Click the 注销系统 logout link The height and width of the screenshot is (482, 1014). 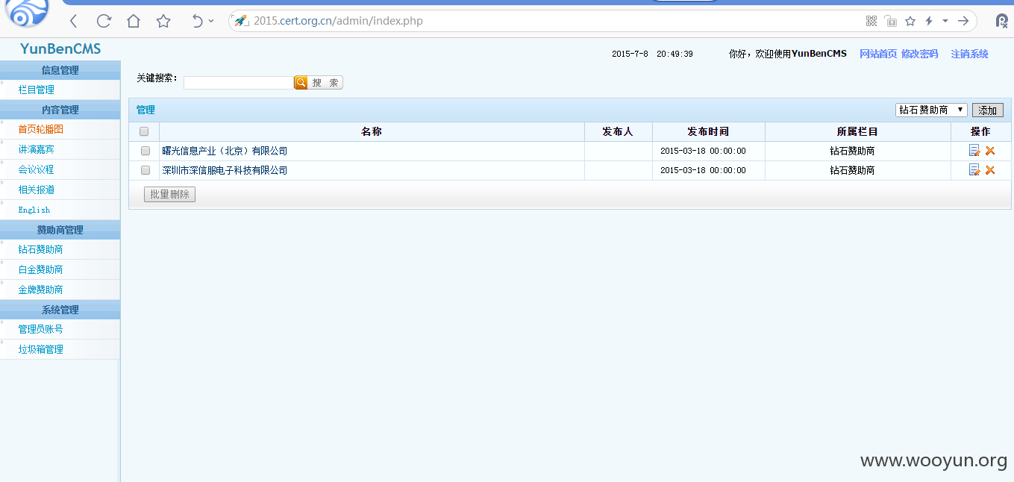point(969,54)
